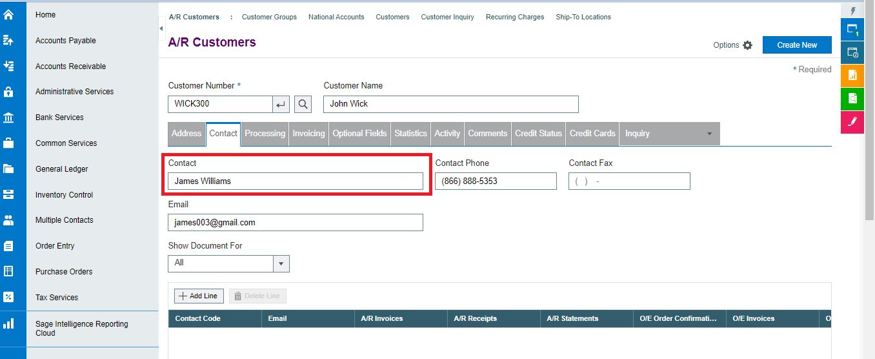Open the orange report document icon
The image size is (875, 359).
click(x=852, y=76)
